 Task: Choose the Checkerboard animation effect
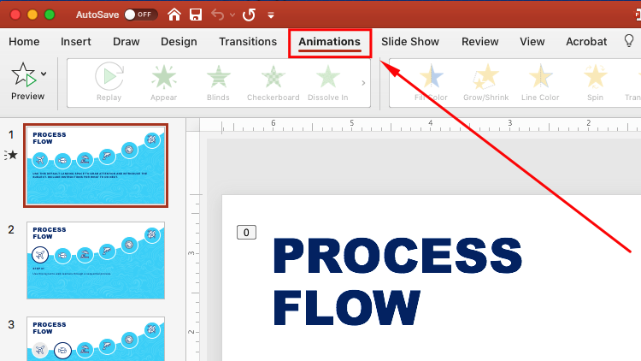[x=273, y=83]
